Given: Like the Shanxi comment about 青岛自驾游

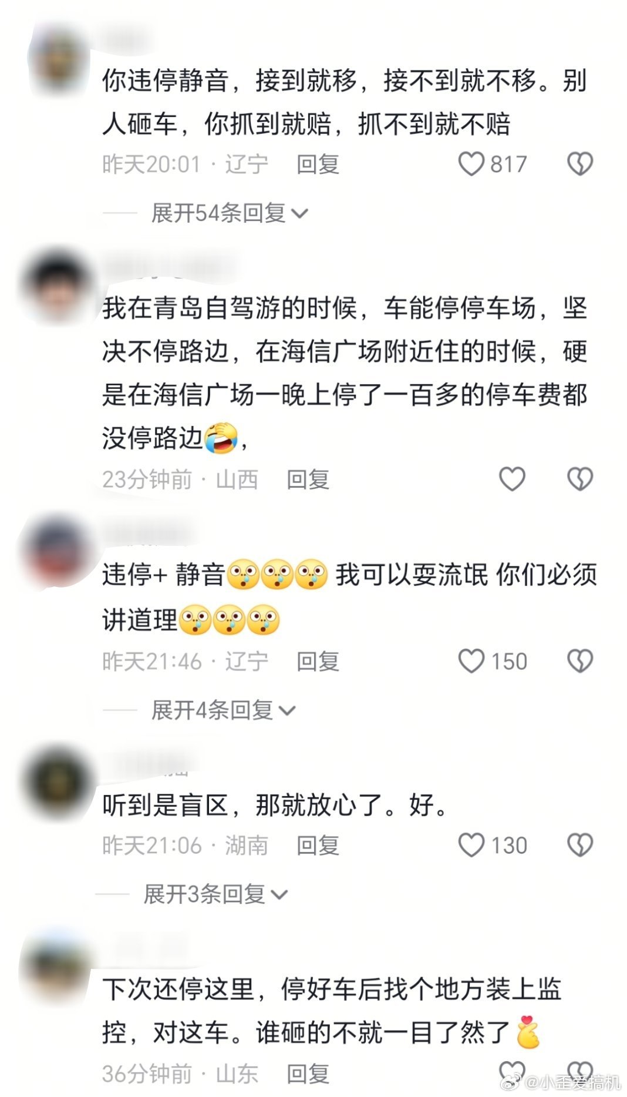Looking at the screenshot, I should coord(512,479).
